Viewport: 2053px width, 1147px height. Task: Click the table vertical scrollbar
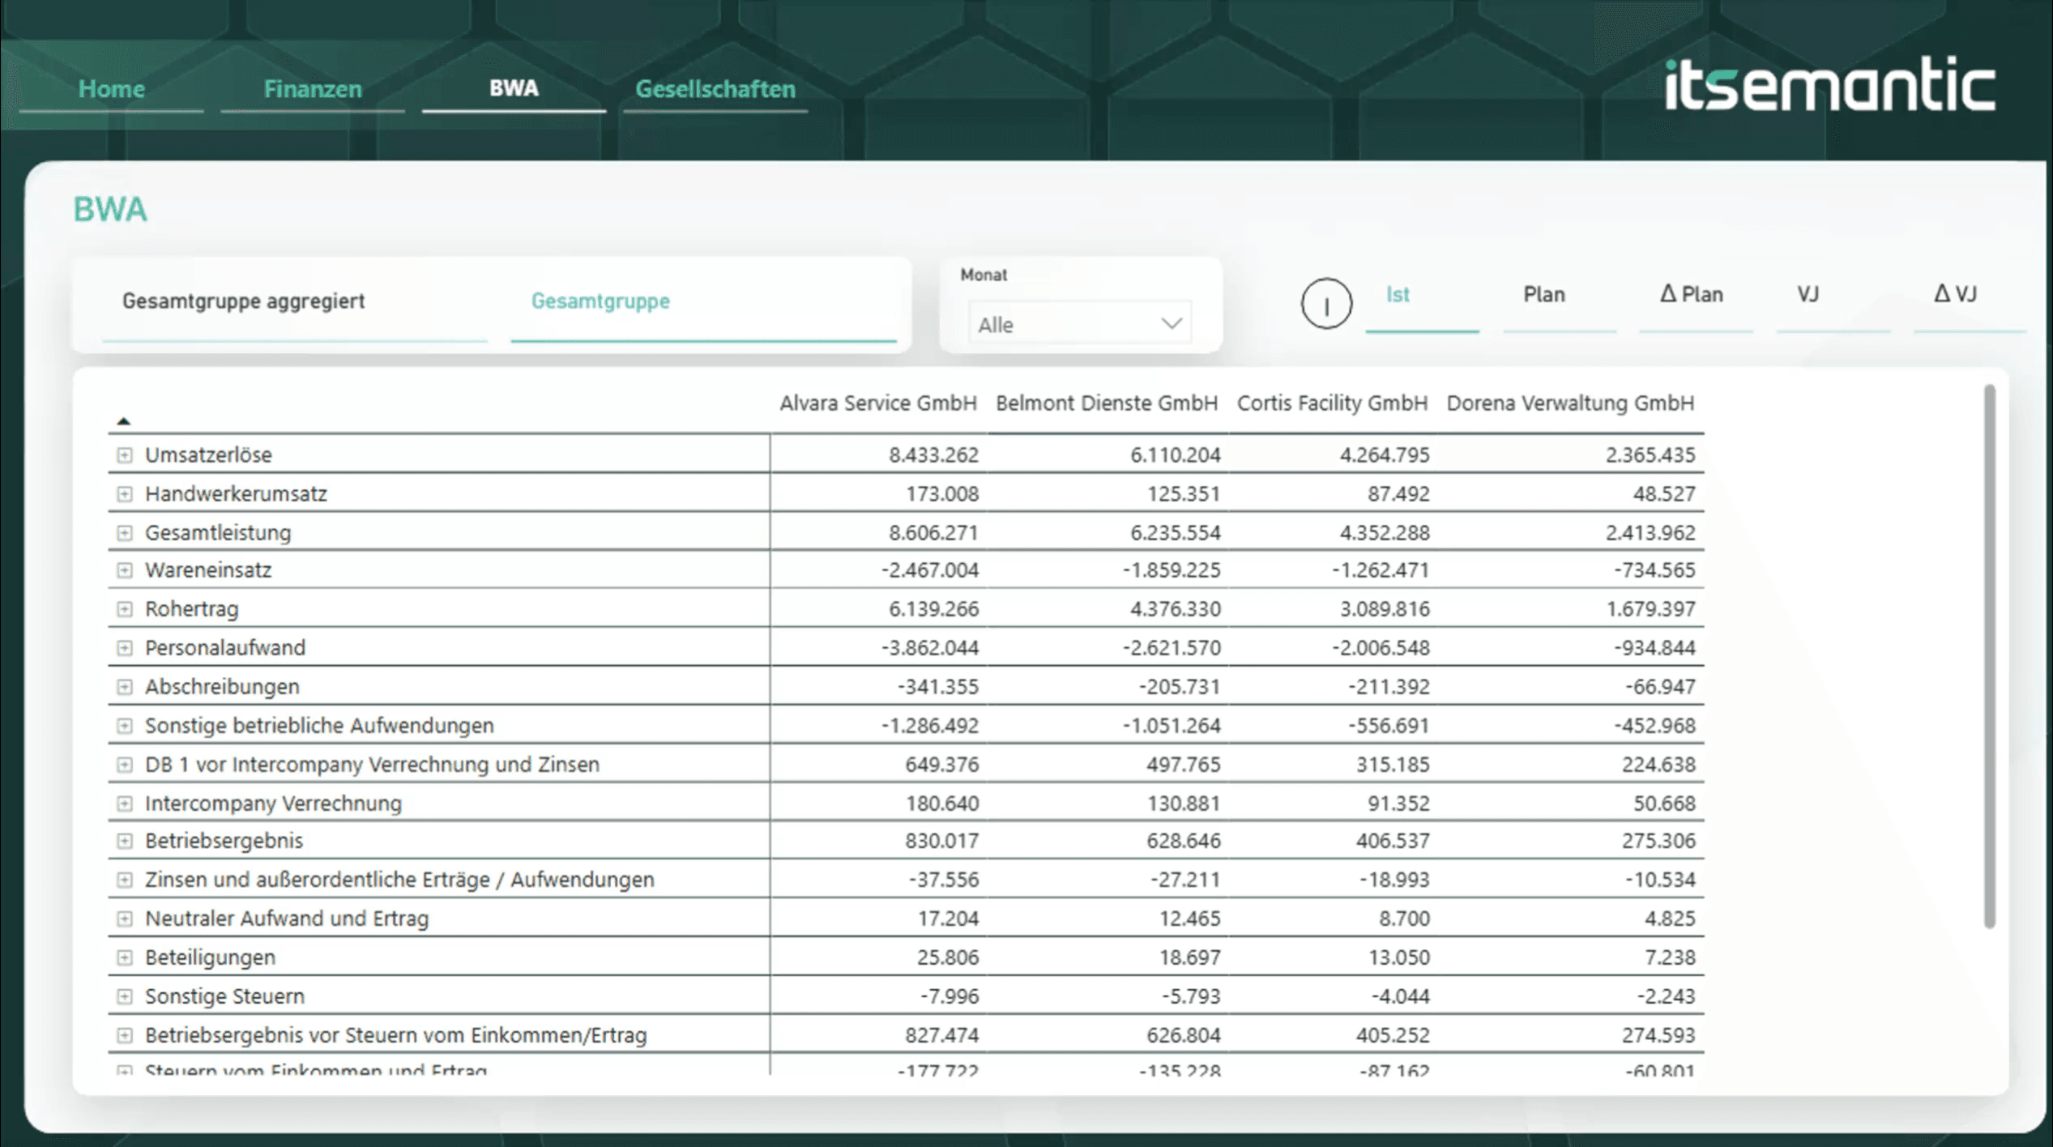(x=1989, y=657)
